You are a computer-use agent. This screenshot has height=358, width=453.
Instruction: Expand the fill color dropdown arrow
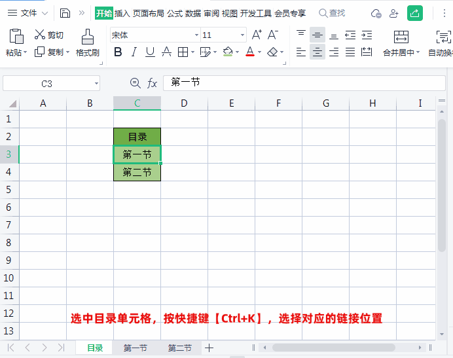[x=237, y=52]
